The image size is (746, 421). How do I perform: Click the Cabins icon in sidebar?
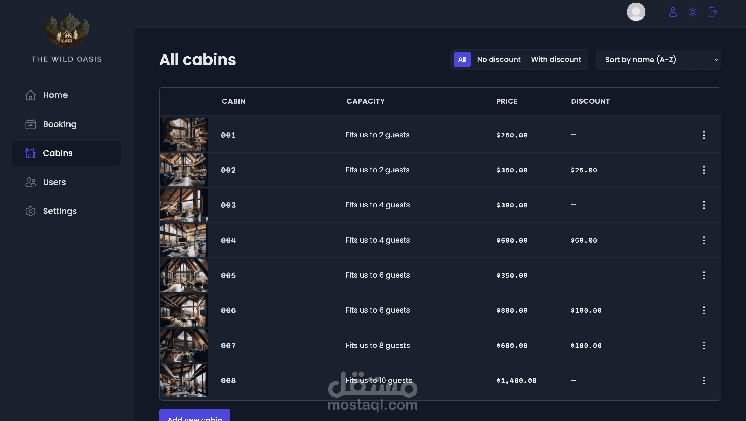[x=30, y=153]
